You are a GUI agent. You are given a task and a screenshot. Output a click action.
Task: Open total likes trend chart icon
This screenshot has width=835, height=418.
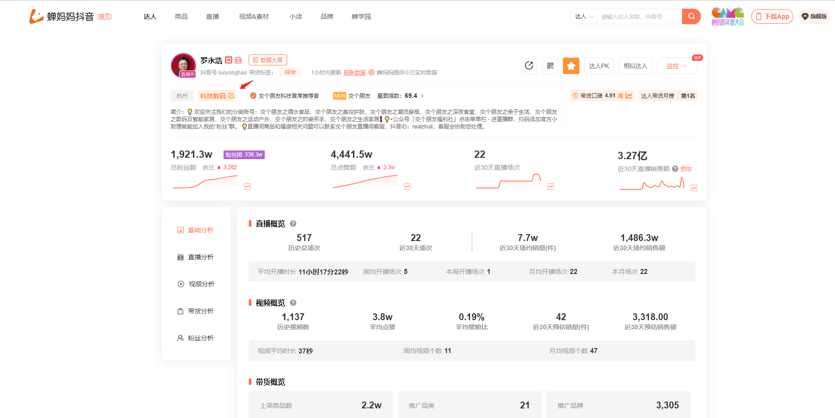click(x=407, y=187)
